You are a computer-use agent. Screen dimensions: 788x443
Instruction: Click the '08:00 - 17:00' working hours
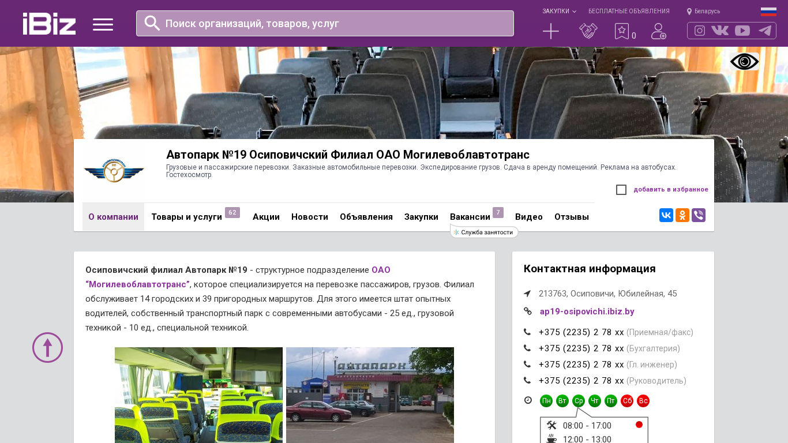587,426
